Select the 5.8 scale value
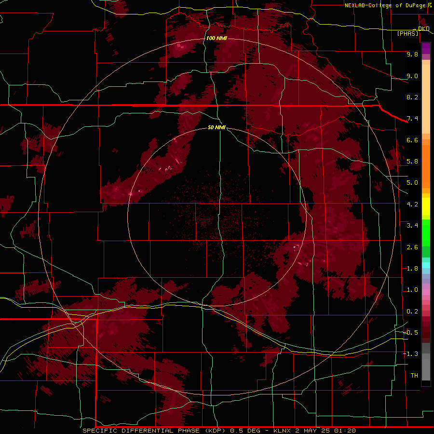 coord(412,162)
